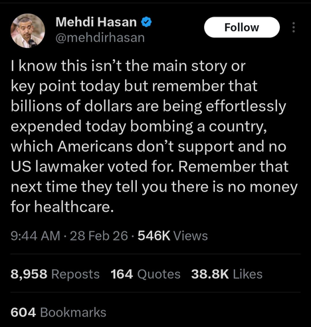
Task: Open Mehdi Hasan's profile picture
Action: pos(28,31)
